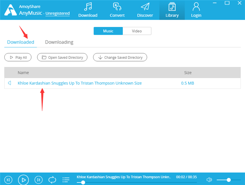Toggle the repeat loop mode

point(52,180)
